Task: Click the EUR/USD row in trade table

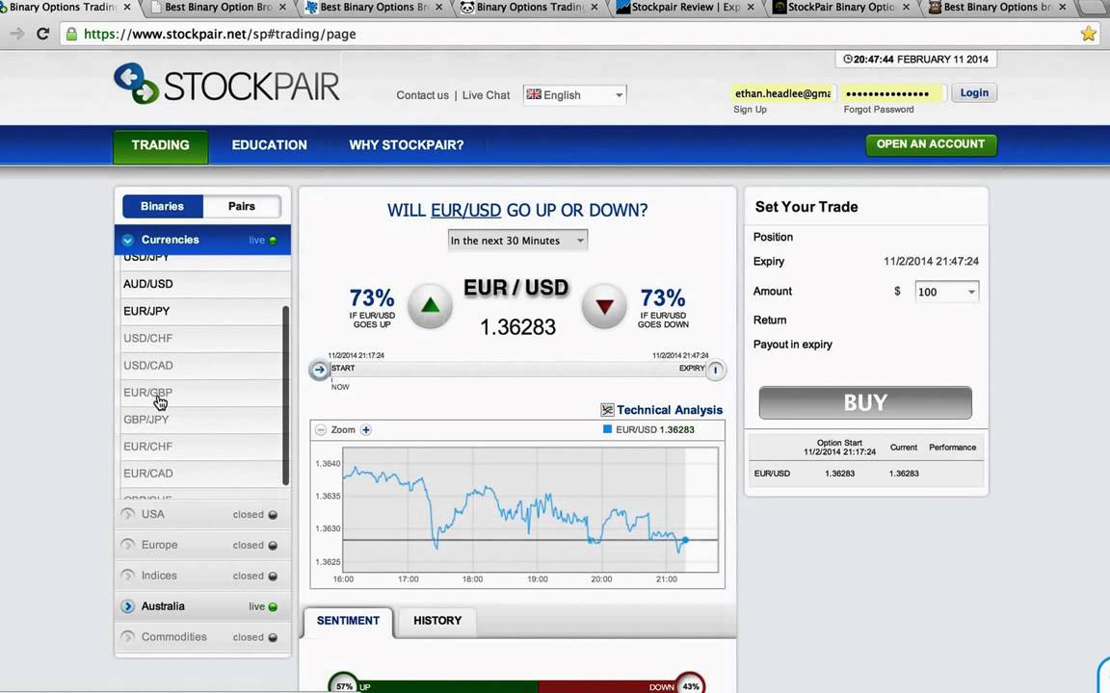Action: click(x=866, y=474)
